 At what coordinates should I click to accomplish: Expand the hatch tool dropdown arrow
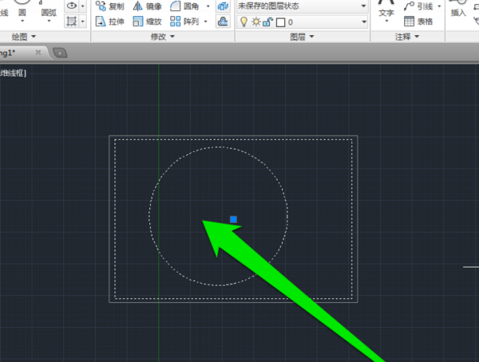tap(82, 22)
